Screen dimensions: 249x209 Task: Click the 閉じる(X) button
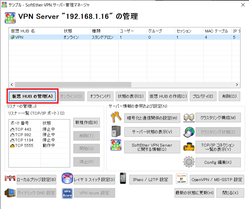(230, 193)
